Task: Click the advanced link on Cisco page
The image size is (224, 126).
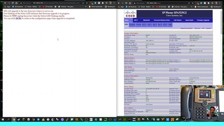Action: tap(209, 28)
